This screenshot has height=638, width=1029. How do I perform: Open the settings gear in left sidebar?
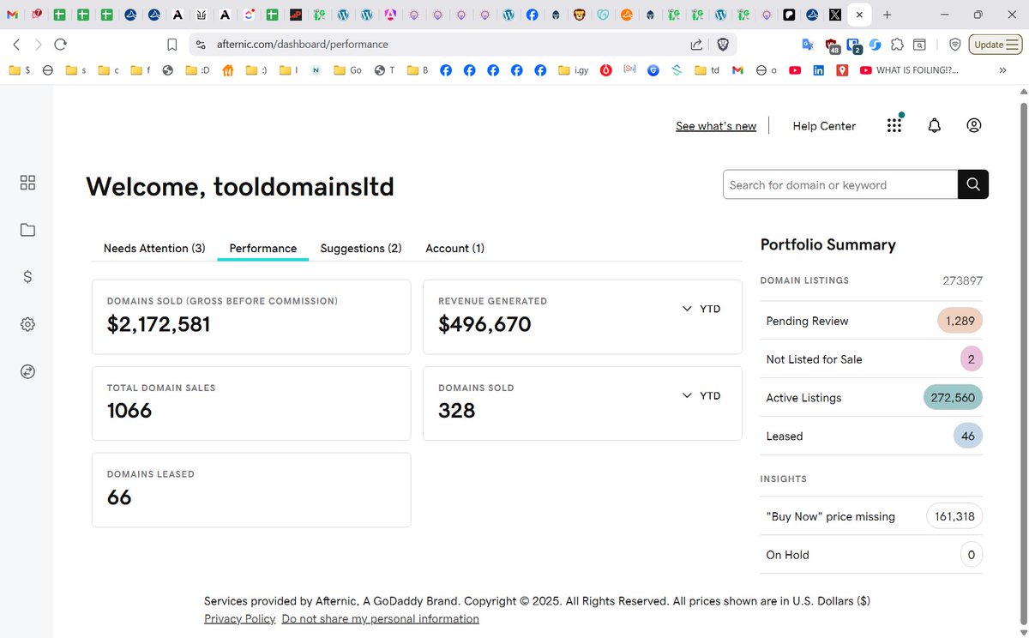27,324
